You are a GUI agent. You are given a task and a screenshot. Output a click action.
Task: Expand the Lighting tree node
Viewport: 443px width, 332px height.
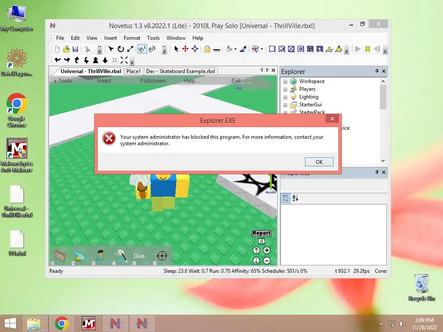286,97
